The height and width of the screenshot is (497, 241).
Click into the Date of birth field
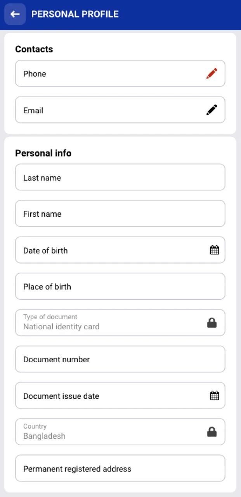pos(109,250)
